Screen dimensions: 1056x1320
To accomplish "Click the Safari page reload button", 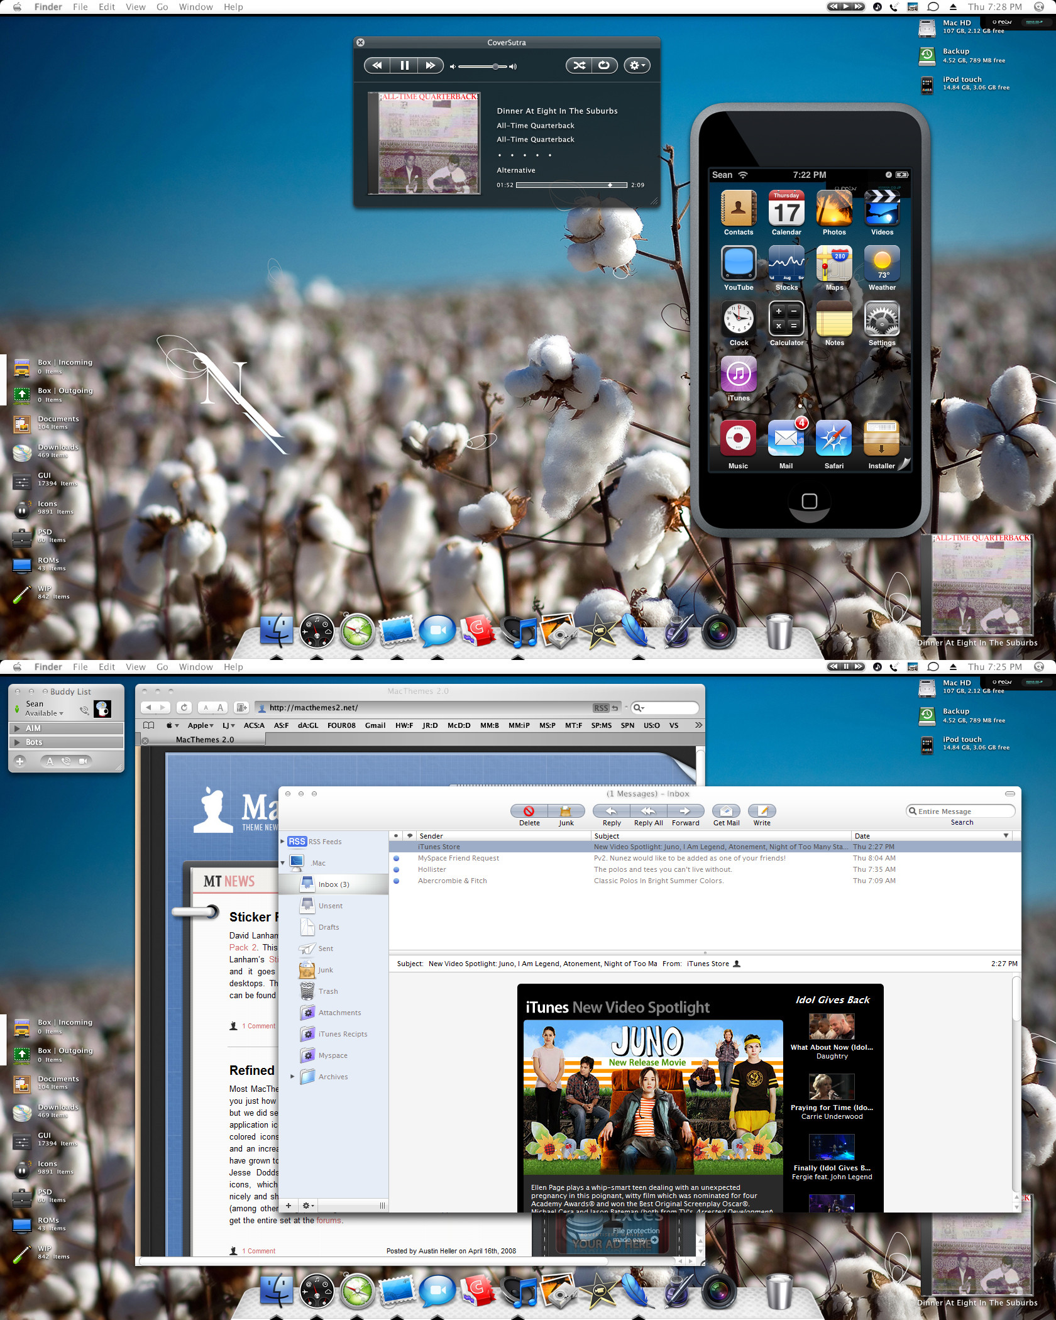I will pyautogui.click(x=184, y=707).
